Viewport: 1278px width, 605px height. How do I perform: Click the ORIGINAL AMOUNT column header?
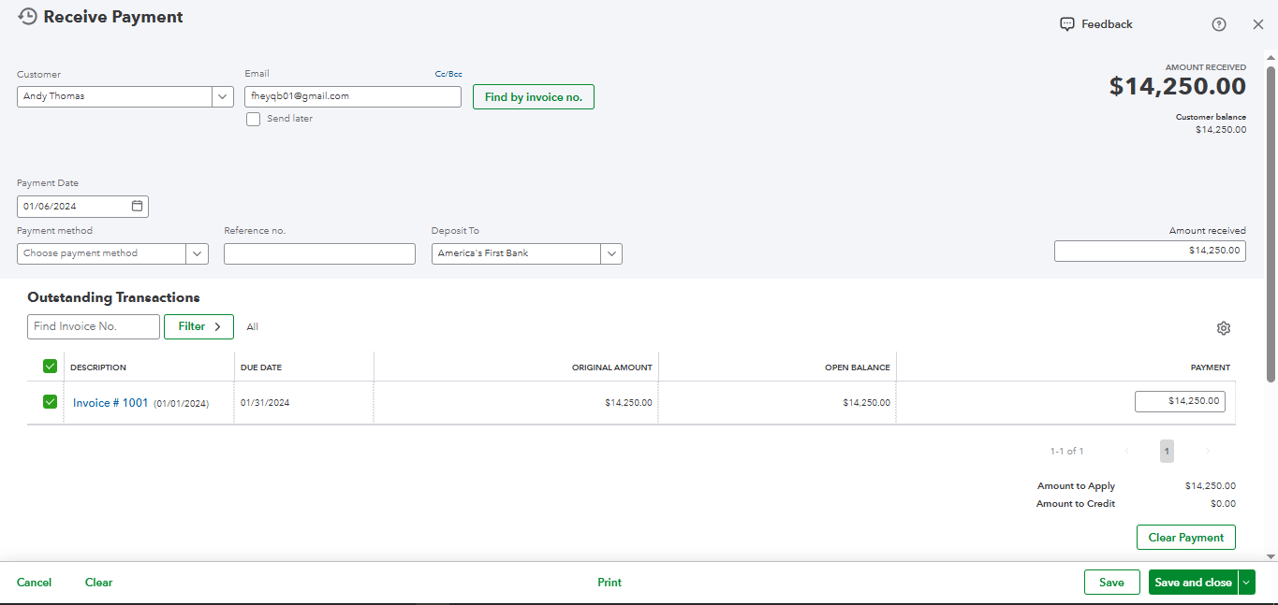click(612, 367)
